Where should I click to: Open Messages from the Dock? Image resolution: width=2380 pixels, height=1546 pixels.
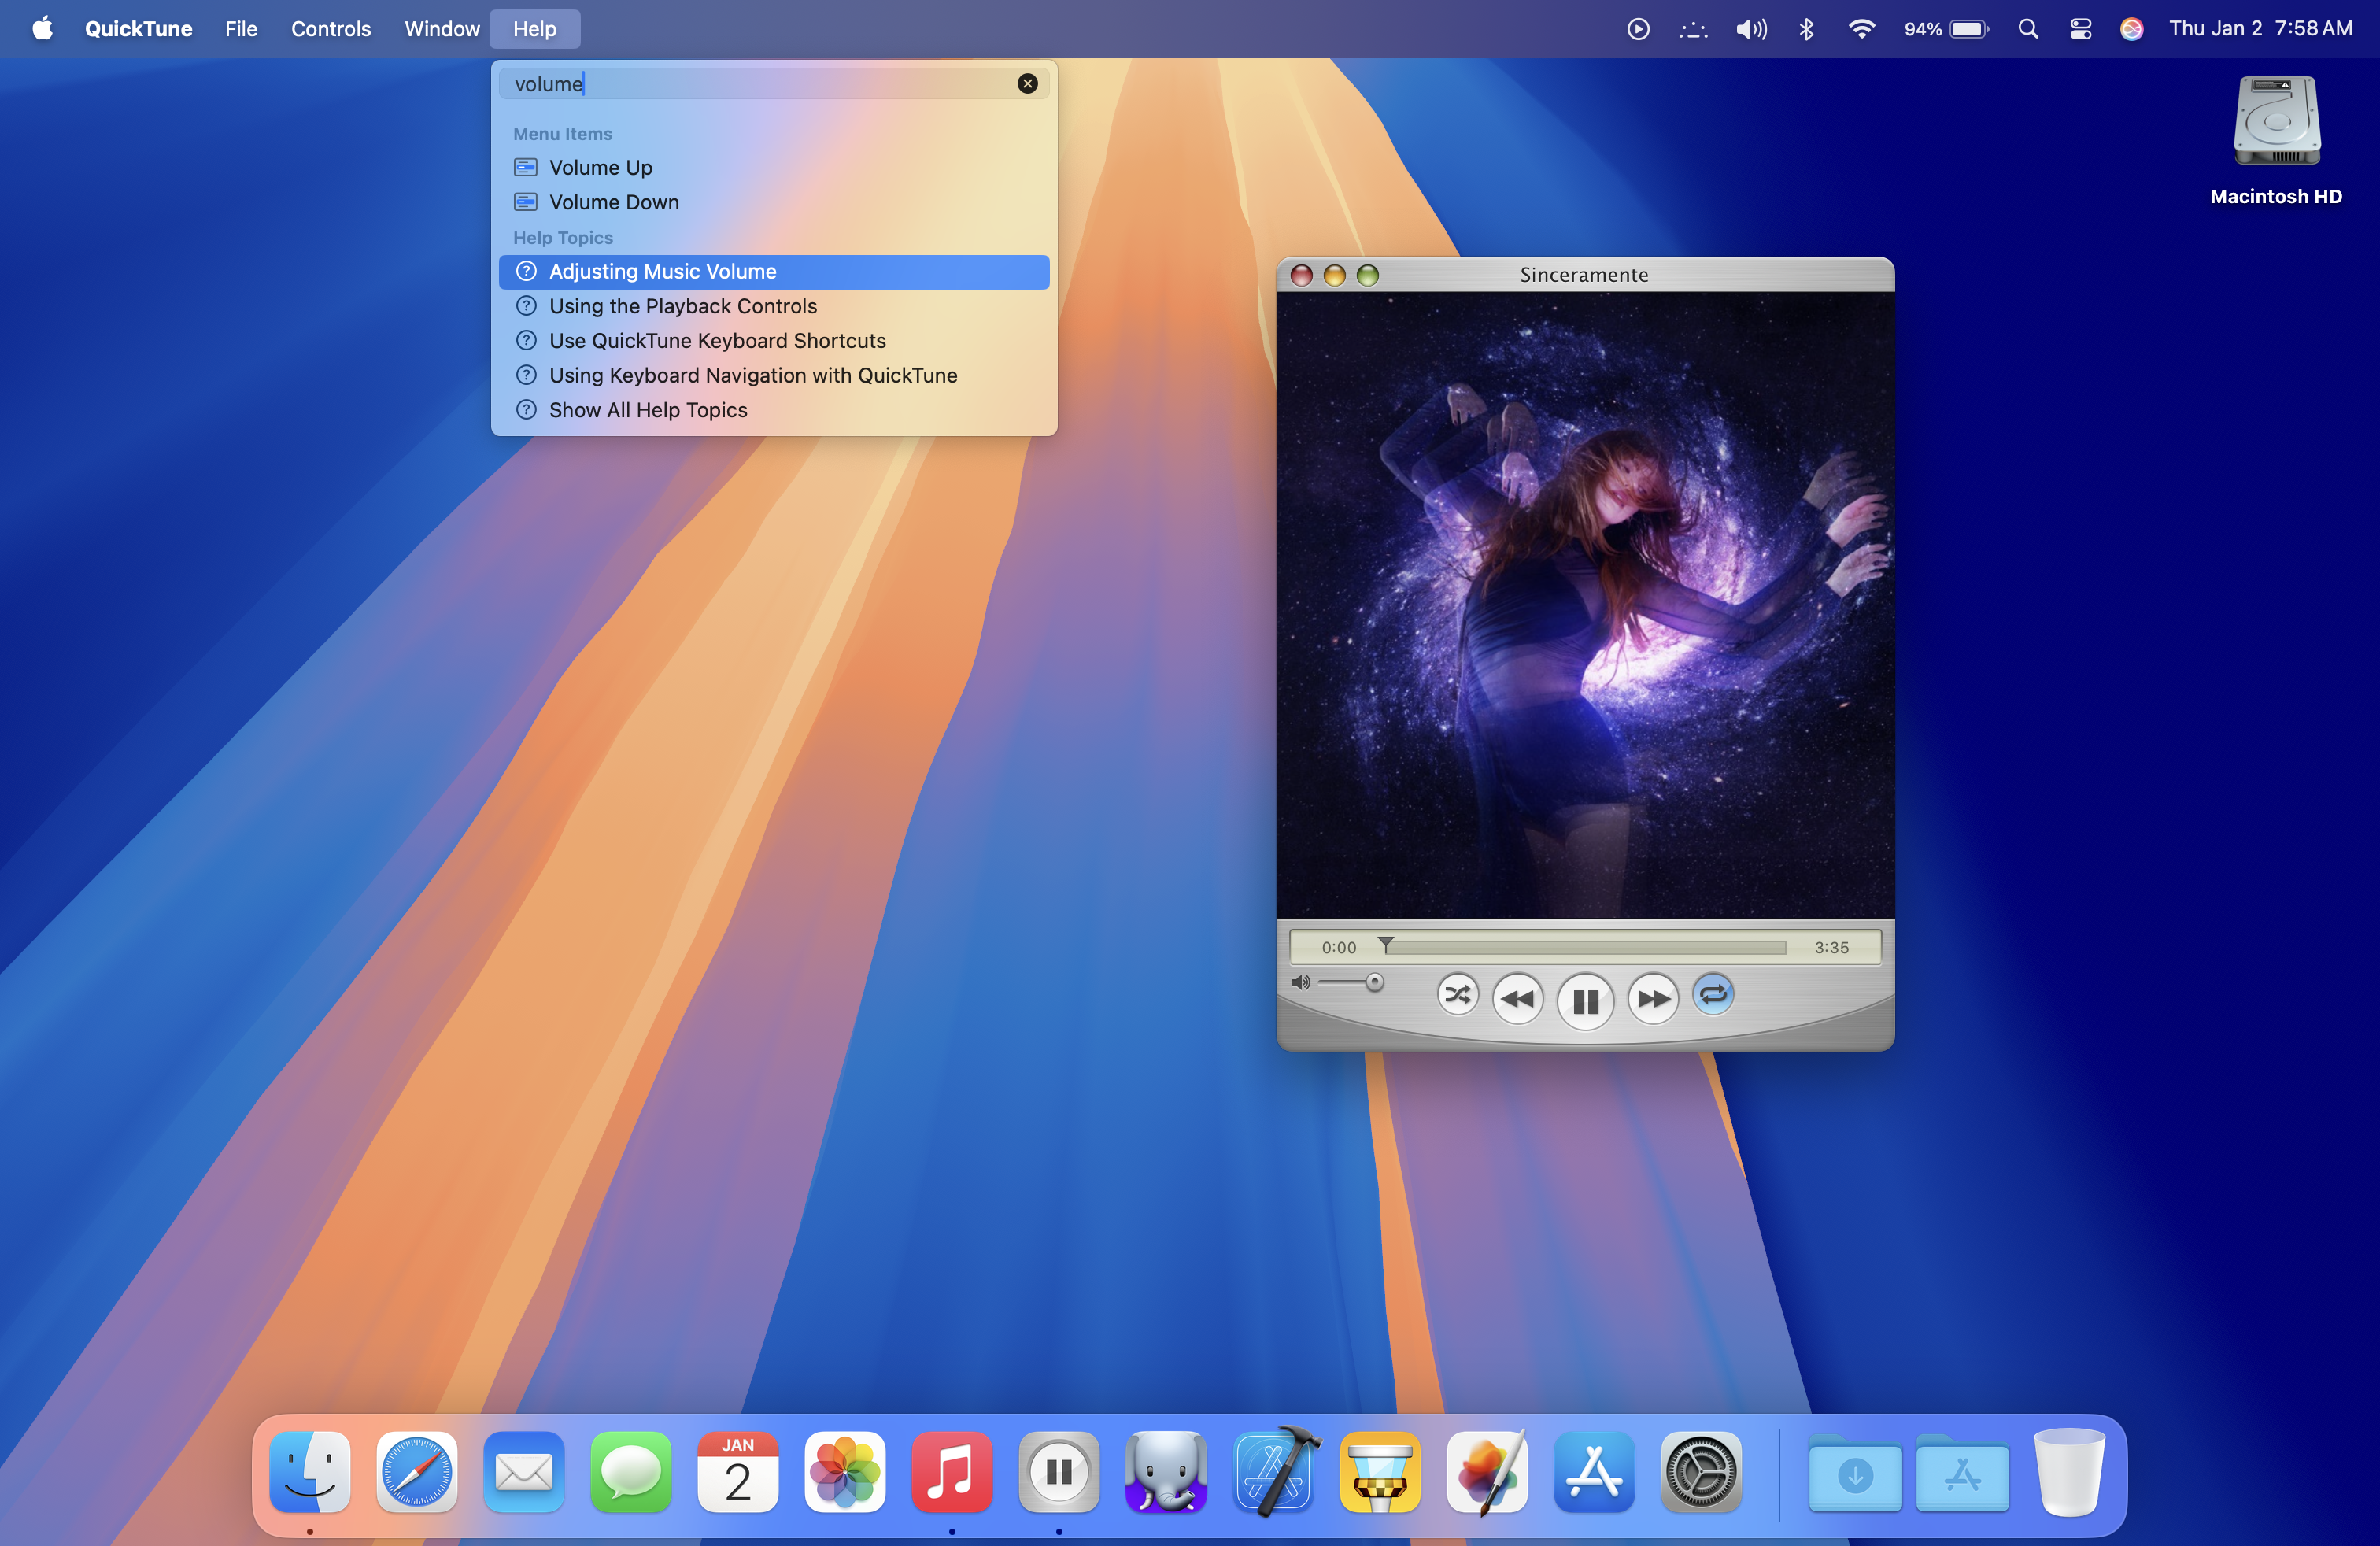[631, 1472]
